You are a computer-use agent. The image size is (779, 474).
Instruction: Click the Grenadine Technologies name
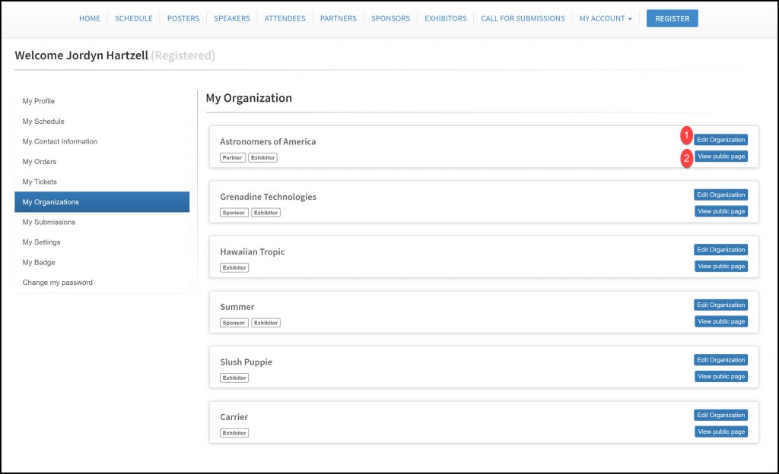tap(268, 197)
